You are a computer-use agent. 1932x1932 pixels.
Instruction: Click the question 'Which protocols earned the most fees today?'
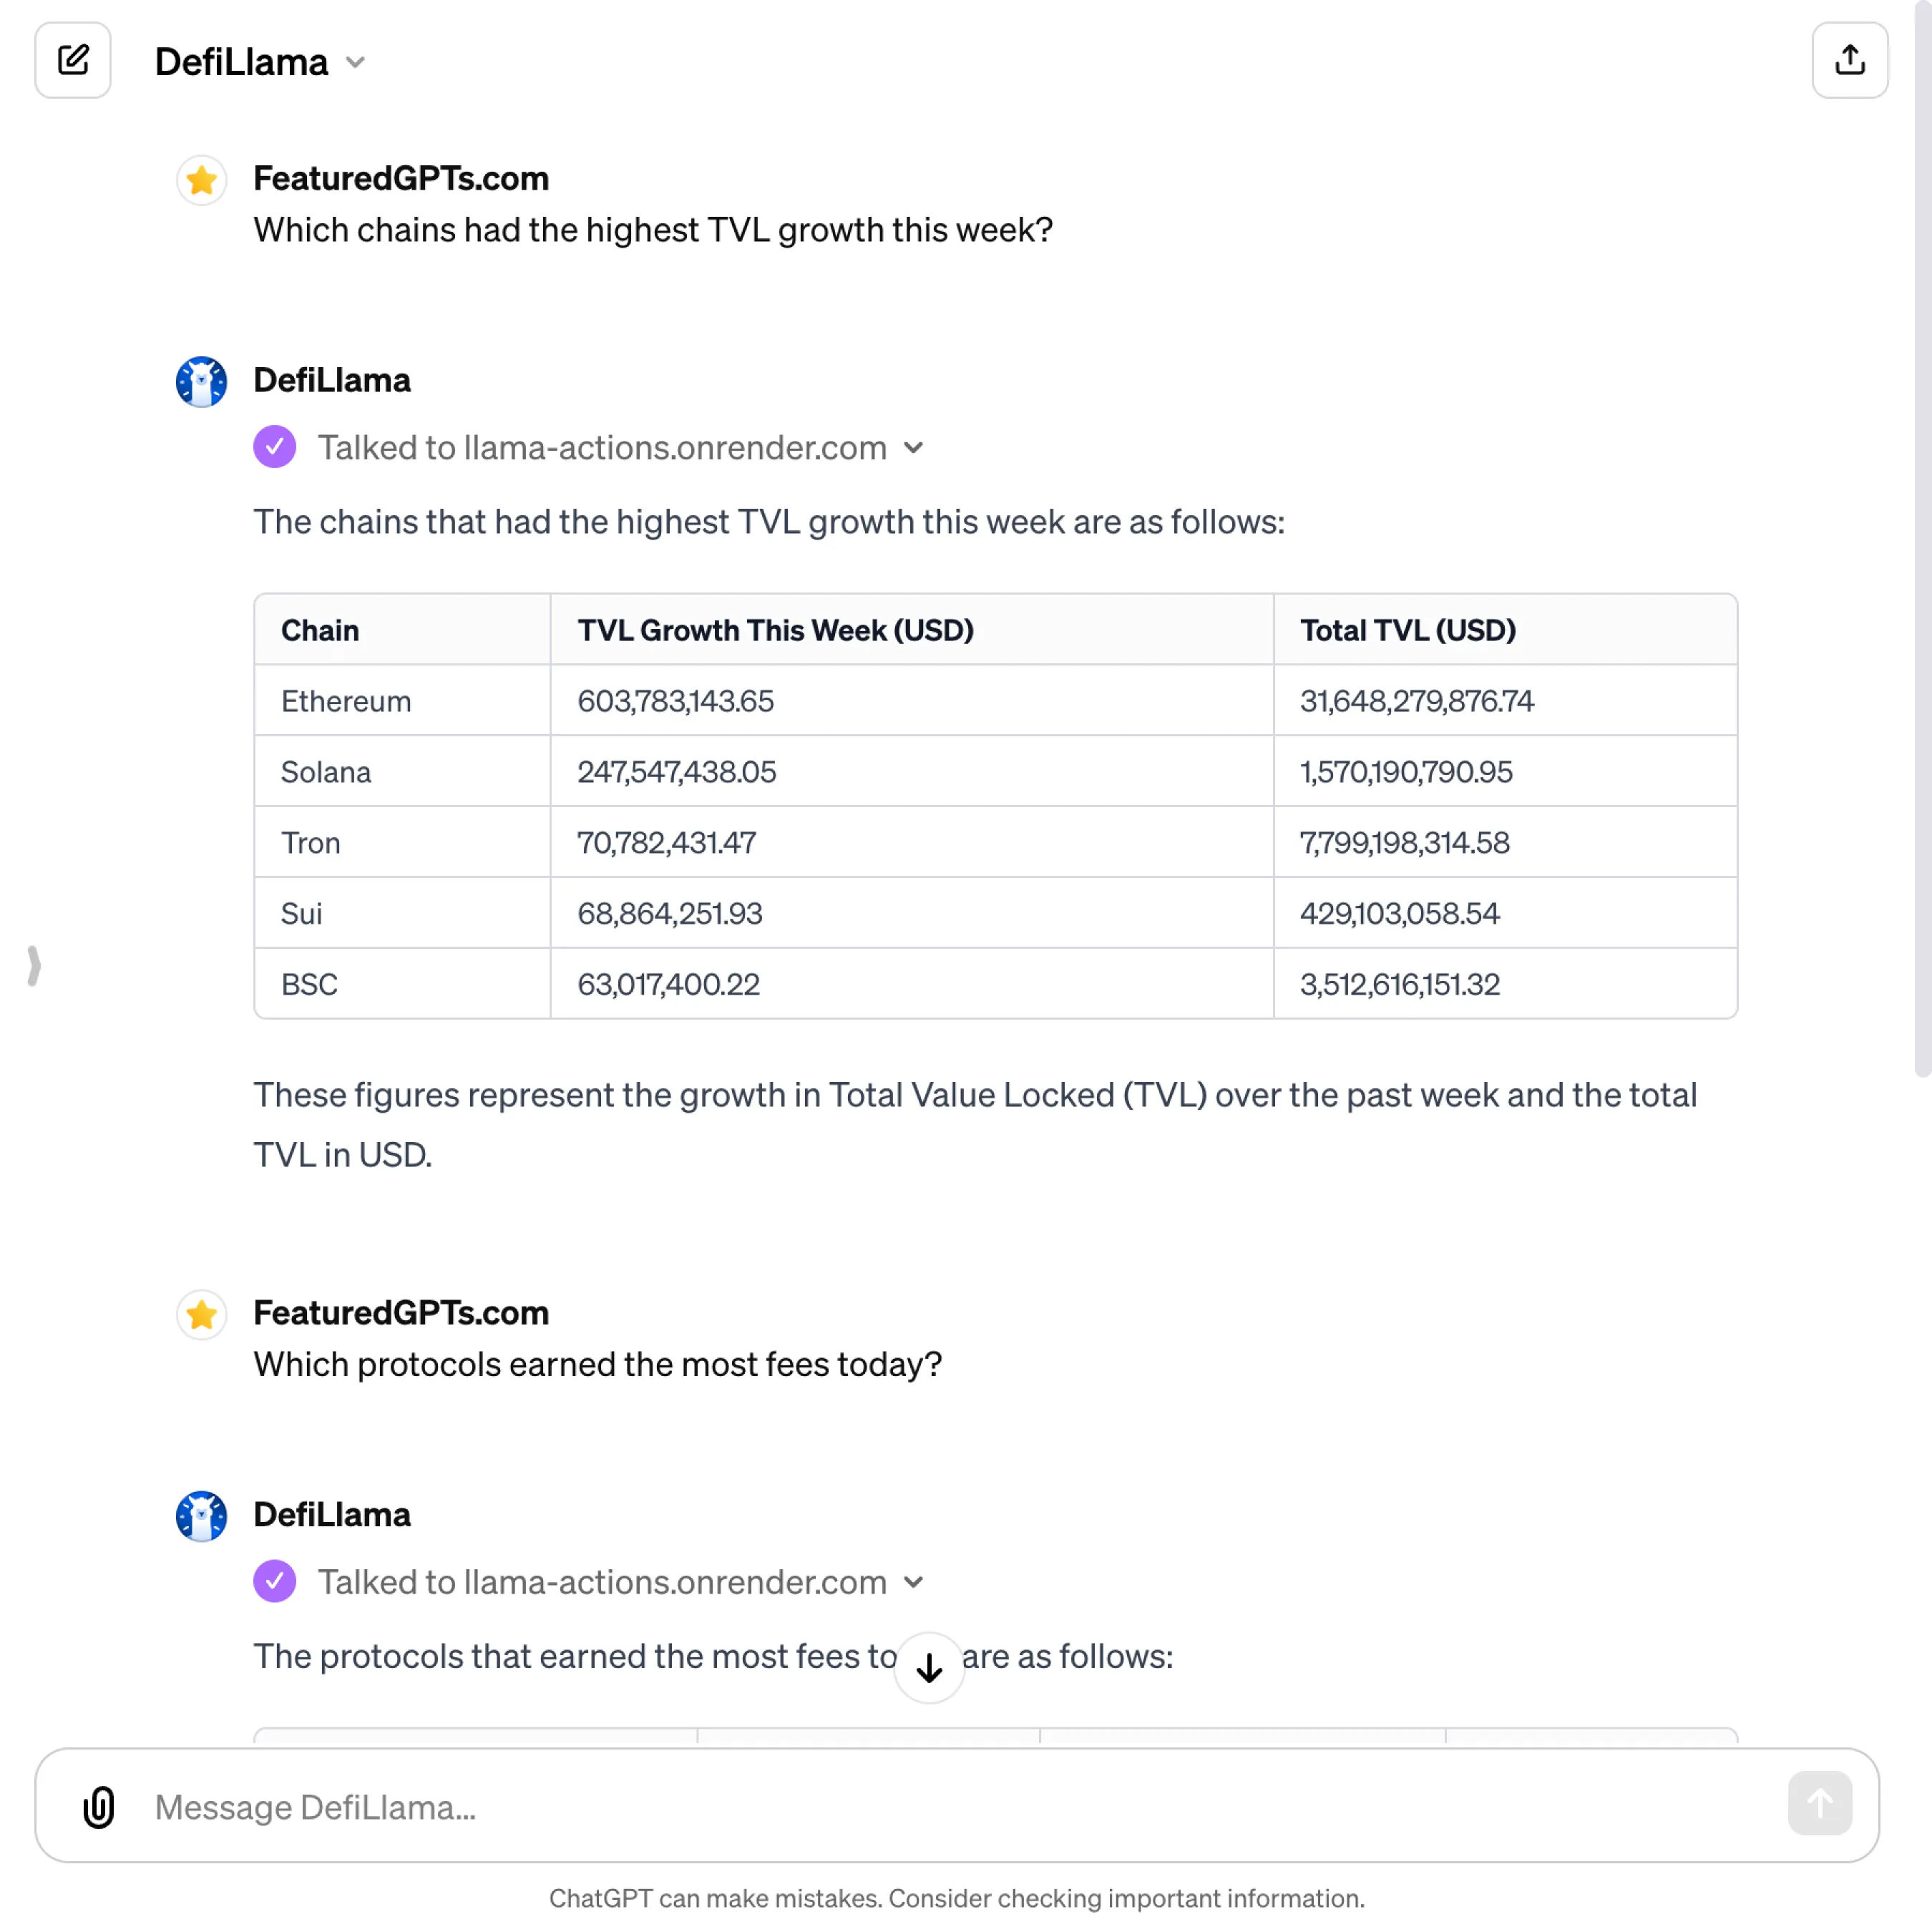(598, 1365)
